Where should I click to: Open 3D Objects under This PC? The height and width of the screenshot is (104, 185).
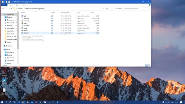coord(10,52)
